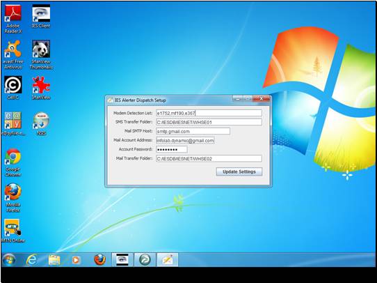Open Windows Media Player in taskbar
The width and height of the screenshot is (377, 283).
tap(76, 260)
